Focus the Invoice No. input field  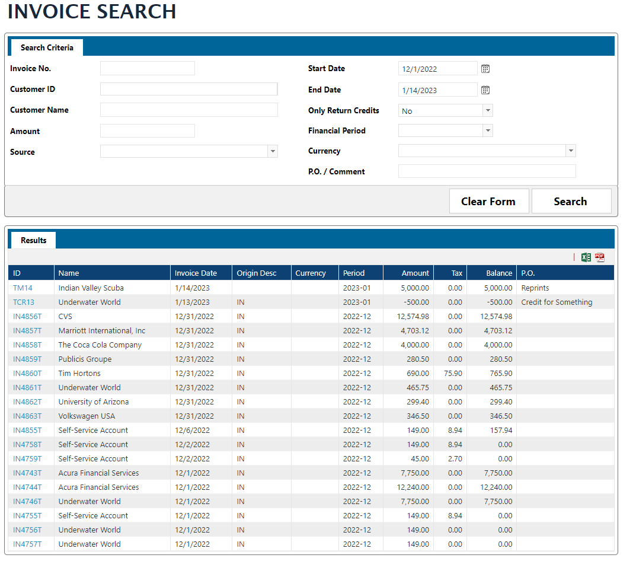[x=147, y=69]
